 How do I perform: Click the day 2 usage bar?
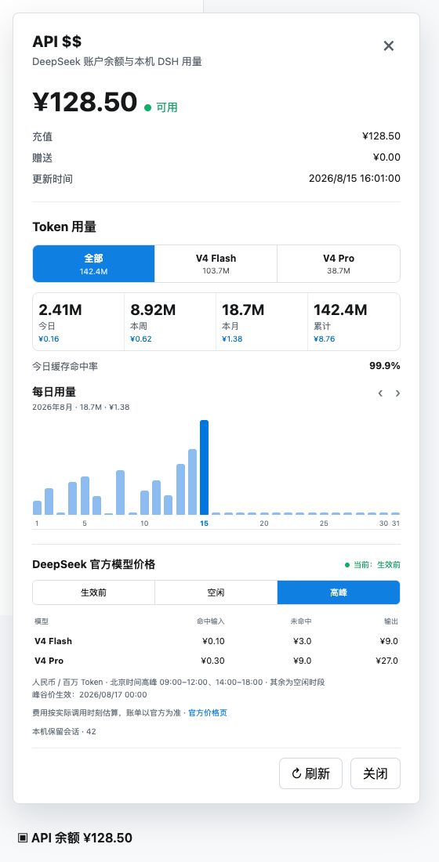pos(49,502)
